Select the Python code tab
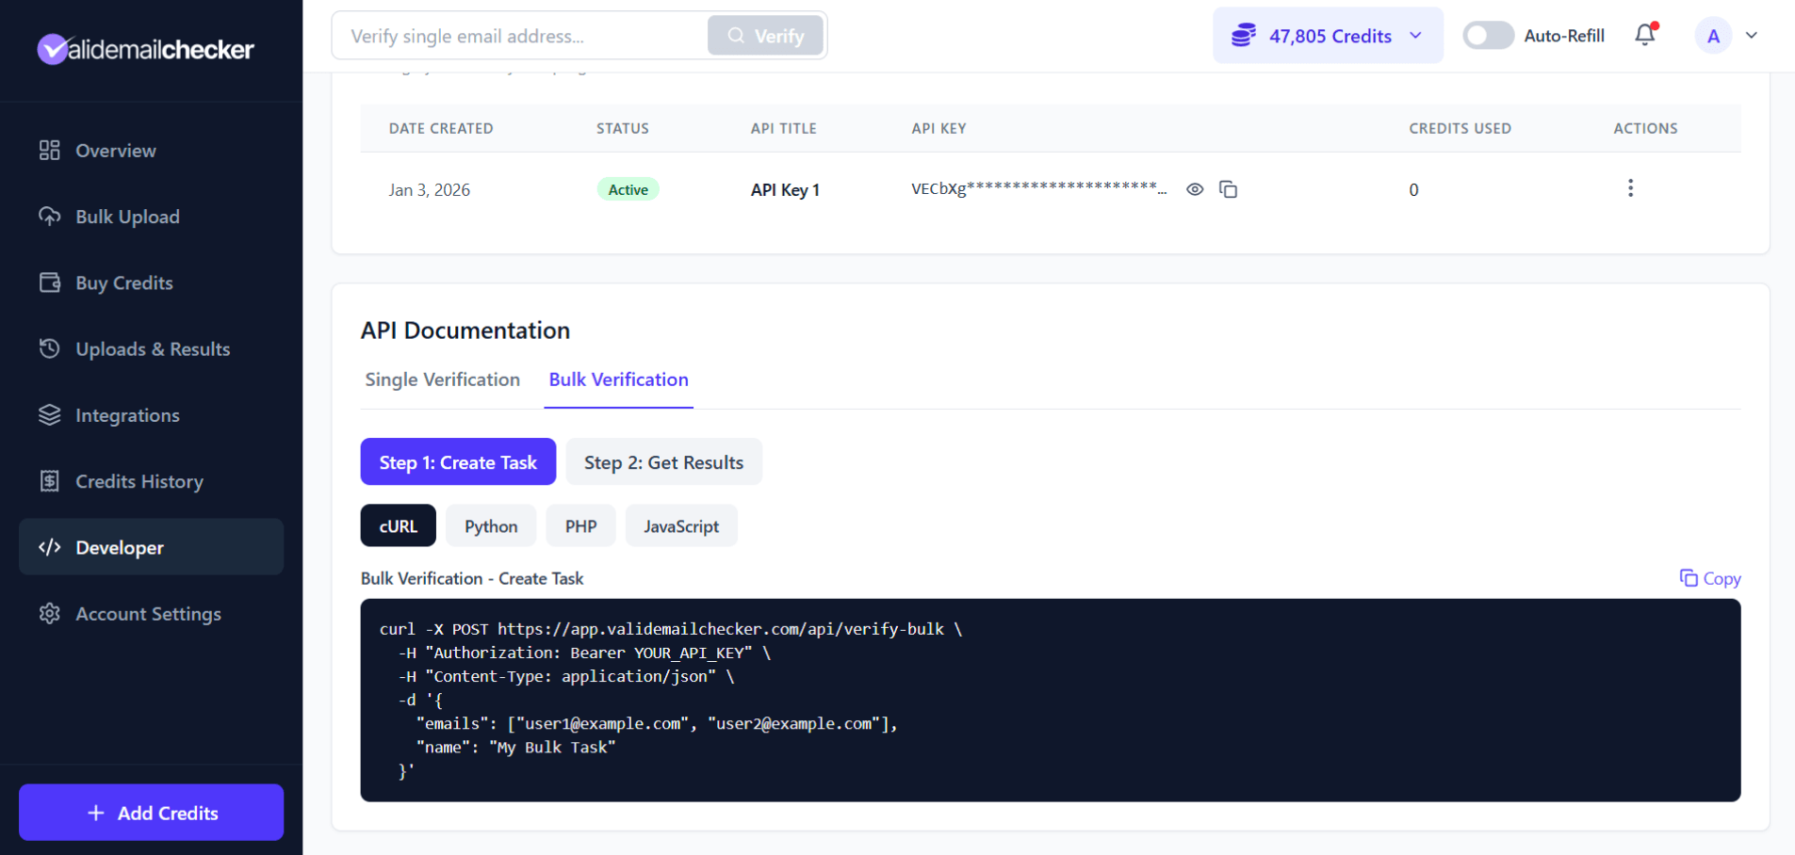Screen dimensions: 1795x855 [490, 525]
